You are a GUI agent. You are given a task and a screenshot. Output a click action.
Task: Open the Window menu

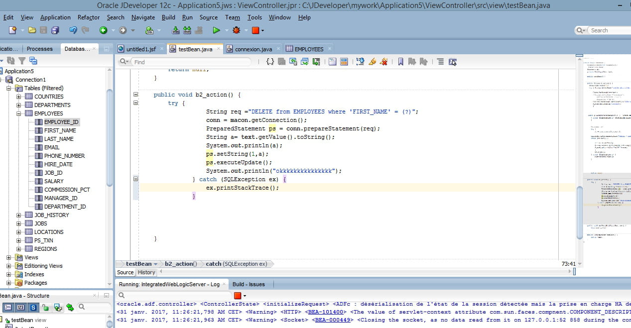pyautogui.click(x=280, y=17)
